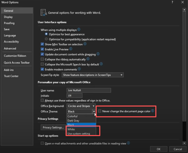
Task: Click info icon after Update document content option
Action: click(98, 54)
